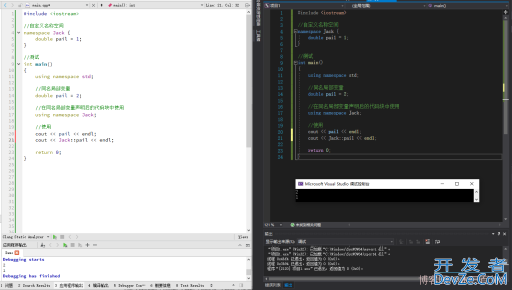Click the Visual Studio output horizontal scrollbar
512x290 pixels.
coord(384,278)
